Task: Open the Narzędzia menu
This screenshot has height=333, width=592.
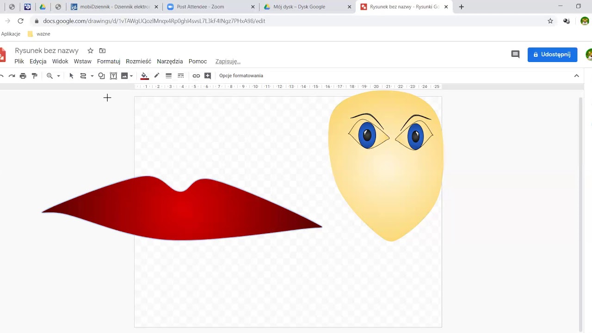Action: tap(170, 62)
